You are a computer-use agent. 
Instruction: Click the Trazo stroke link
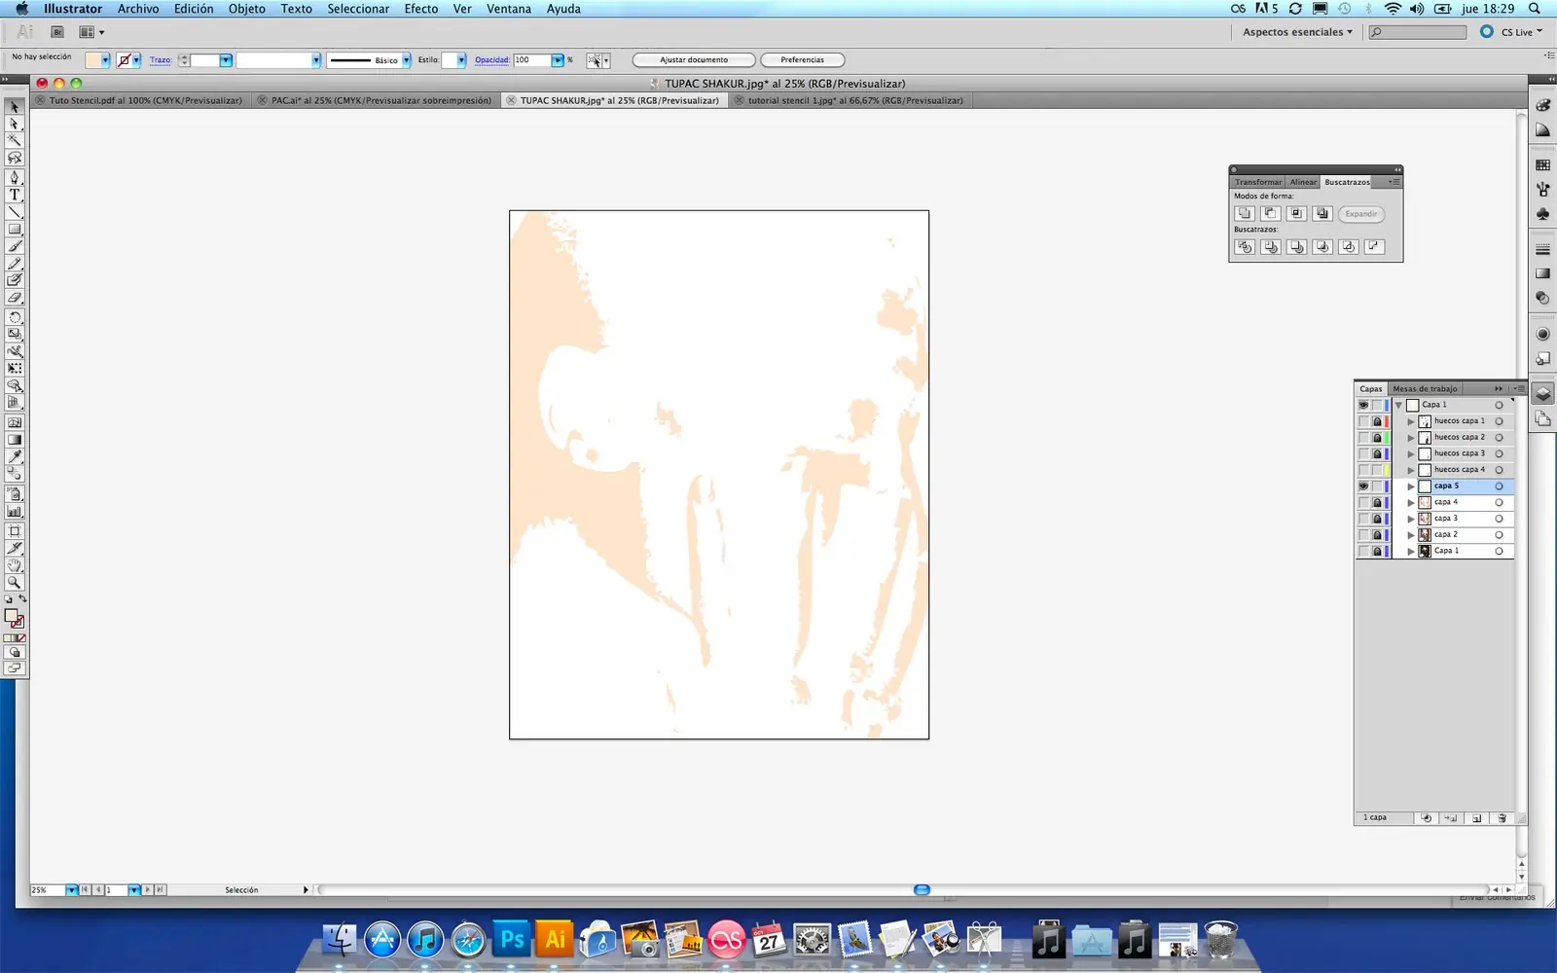click(x=161, y=60)
